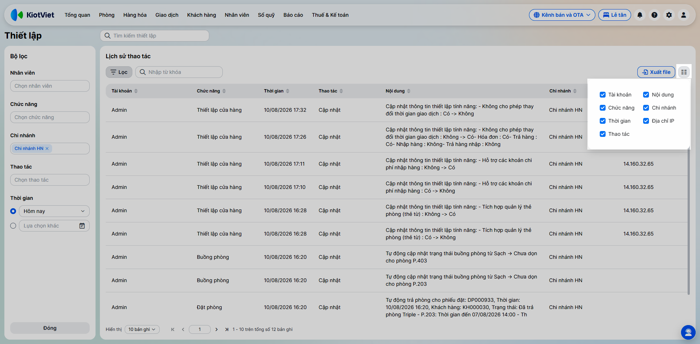Open the Phòng menu

(107, 15)
